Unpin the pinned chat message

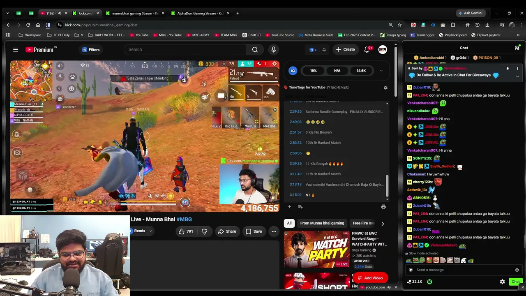(508, 69)
